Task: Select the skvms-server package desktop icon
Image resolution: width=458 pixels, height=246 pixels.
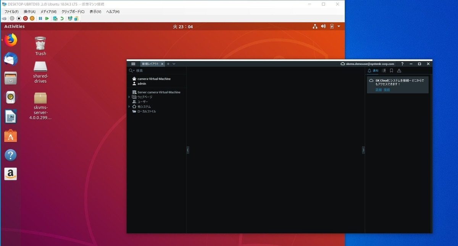Action: (40, 106)
